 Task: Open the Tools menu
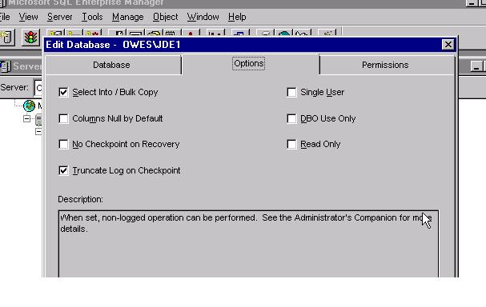pos(92,17)
